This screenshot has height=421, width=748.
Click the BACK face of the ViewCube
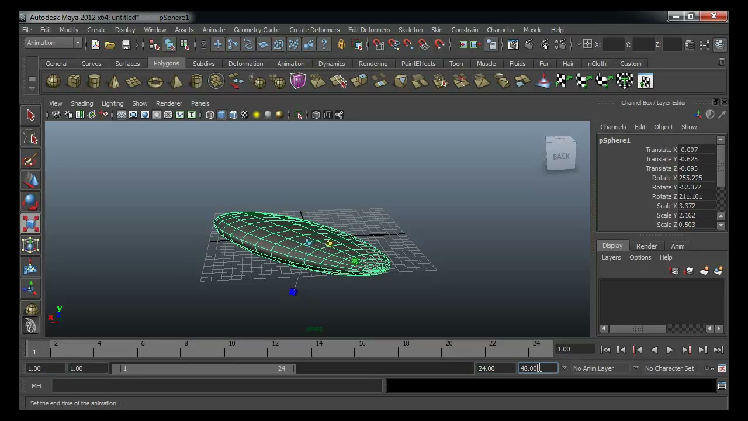click(x=561, y=156)
